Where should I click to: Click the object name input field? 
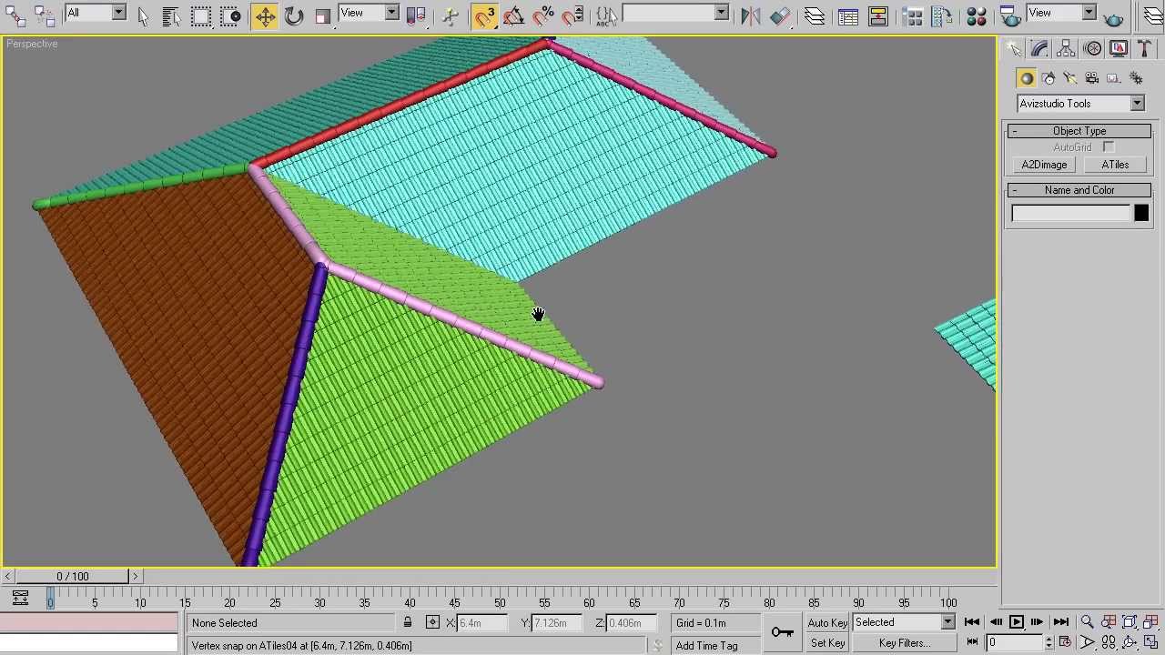point(1070,214)
